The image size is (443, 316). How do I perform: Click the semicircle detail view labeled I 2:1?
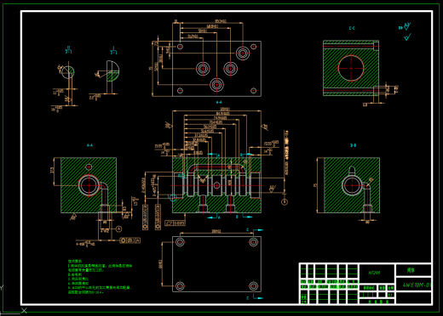click(x=112, y=71)
